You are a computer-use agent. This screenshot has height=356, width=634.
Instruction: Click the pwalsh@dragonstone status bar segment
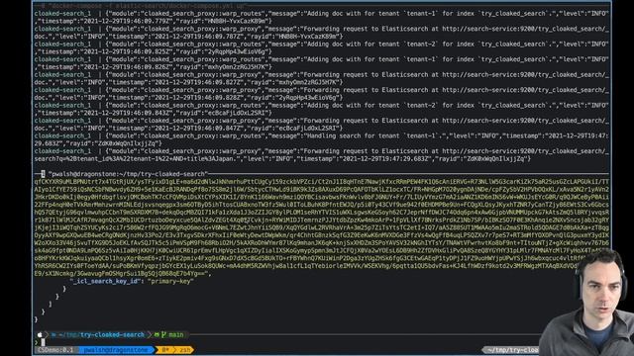pyautogui.click(x=116, y=350)
